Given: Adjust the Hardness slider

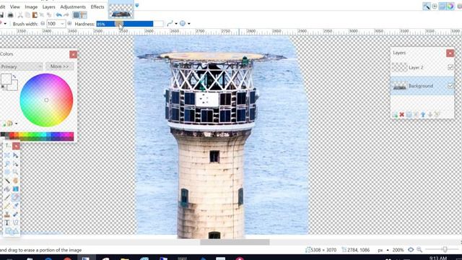Looking at the screenshot, I should tap(130, 24).
